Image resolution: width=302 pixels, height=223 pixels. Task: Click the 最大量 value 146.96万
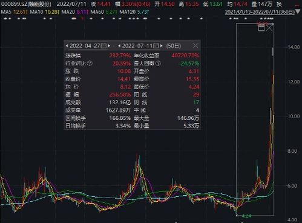188,118
